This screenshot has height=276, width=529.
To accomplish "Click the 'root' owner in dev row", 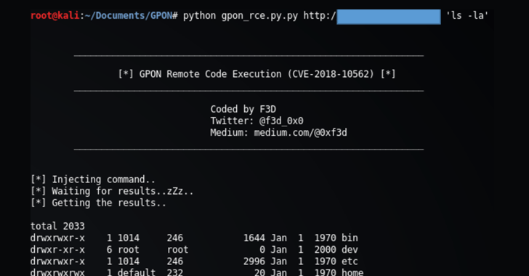I will [x=128, y=250].
